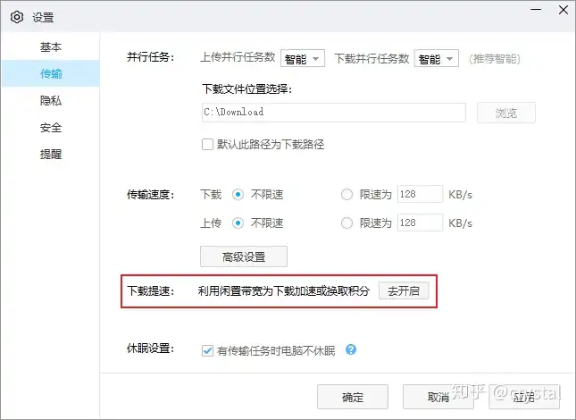Screen dimensions: 576x420
Task: Select 不限速 for 上传
Action: coord(238,223)
